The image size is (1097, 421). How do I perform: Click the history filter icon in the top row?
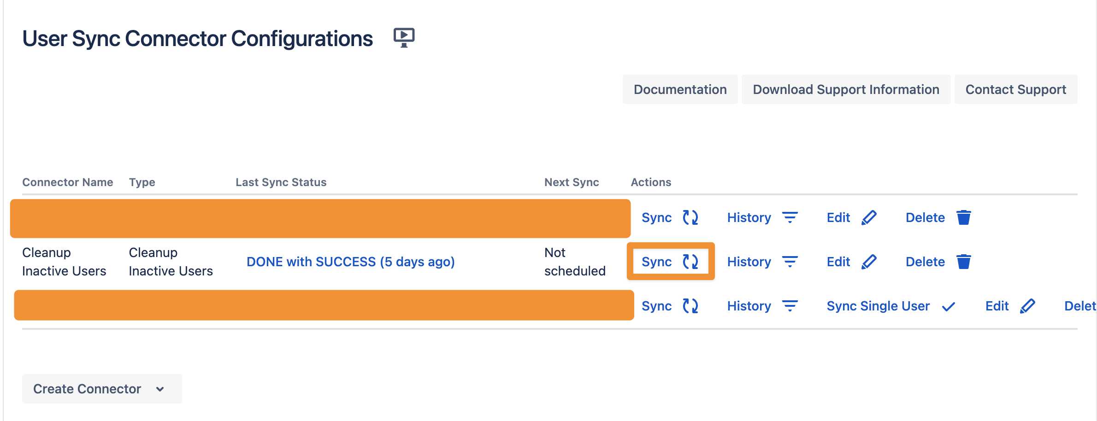pos(790,217)
